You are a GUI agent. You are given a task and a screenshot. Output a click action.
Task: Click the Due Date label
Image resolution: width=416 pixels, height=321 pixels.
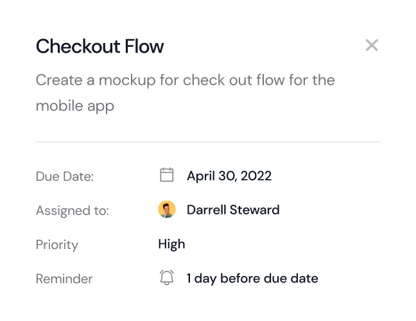point(65,177)
